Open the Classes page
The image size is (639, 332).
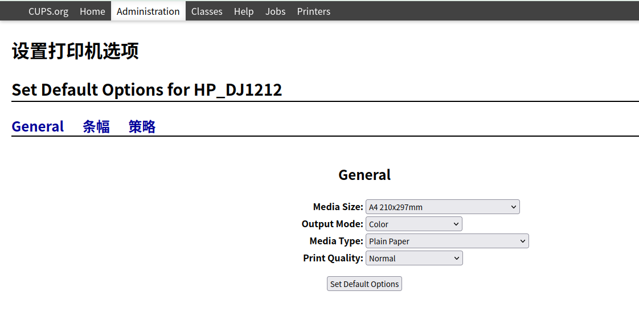point(207,11)
